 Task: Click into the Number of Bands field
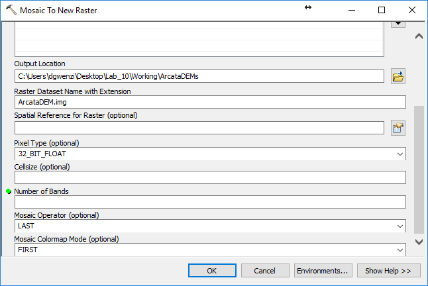point(210,202)
